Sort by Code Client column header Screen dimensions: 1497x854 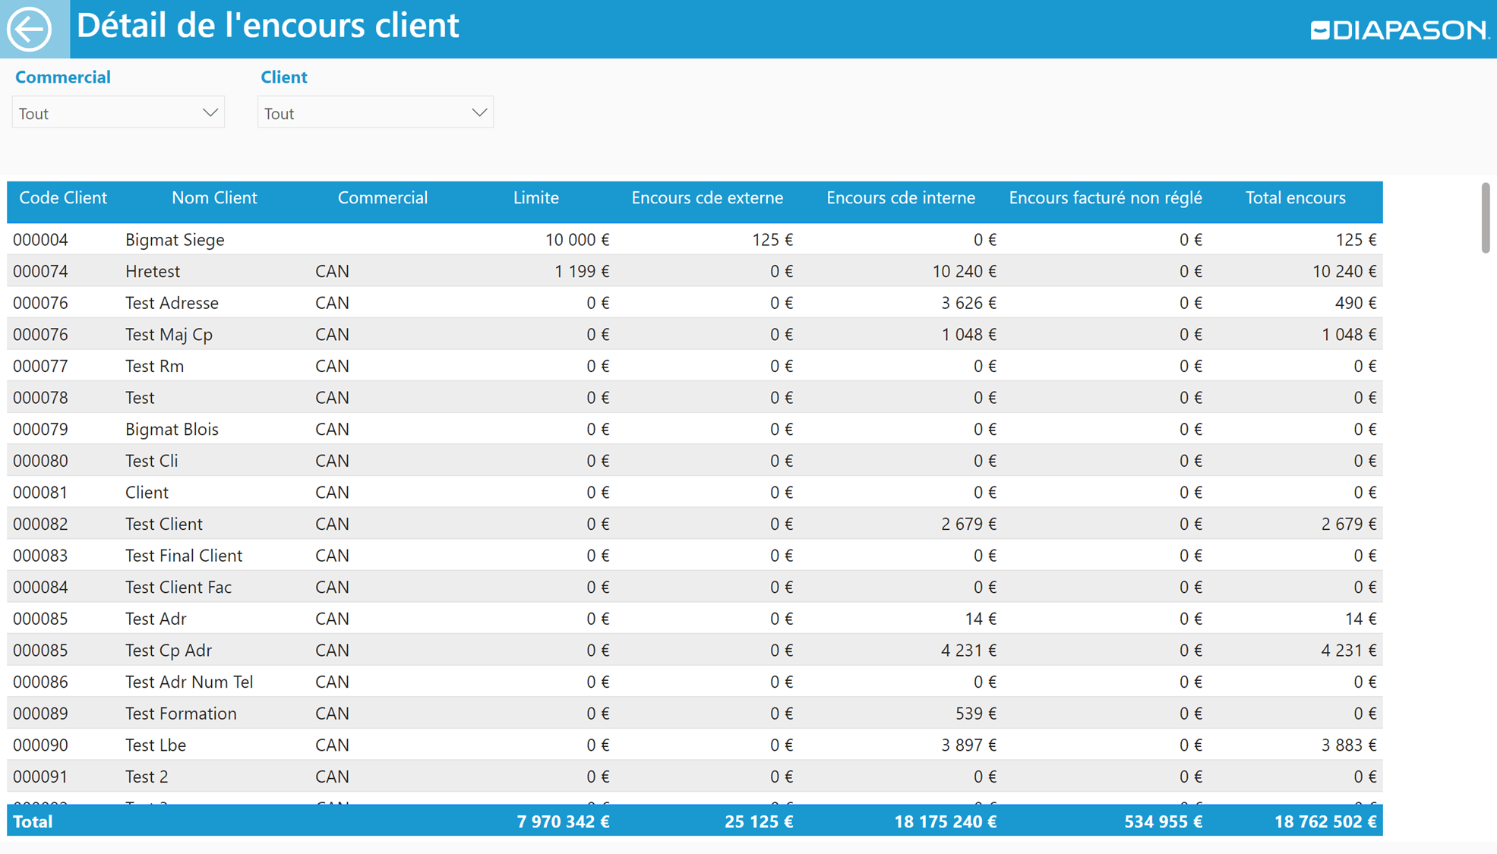(x=62, y=198)
